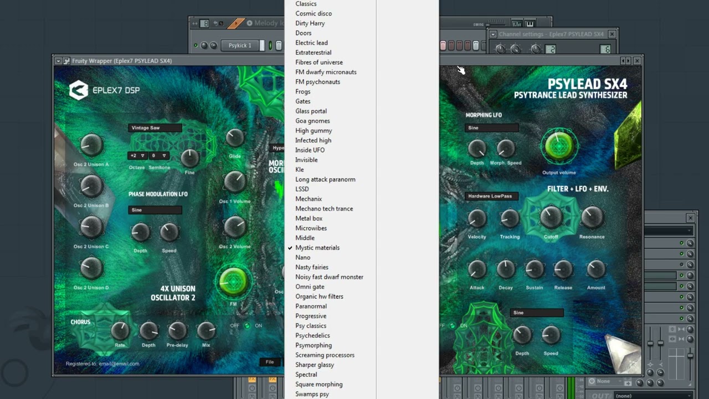
Task: Toggle the last mixer effect slot enable LED
Action: pos(682,318)
